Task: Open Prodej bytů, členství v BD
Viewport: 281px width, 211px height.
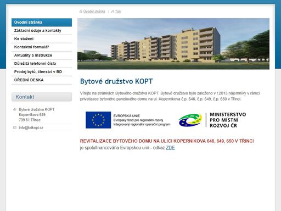Action: (x=42, y=72)
